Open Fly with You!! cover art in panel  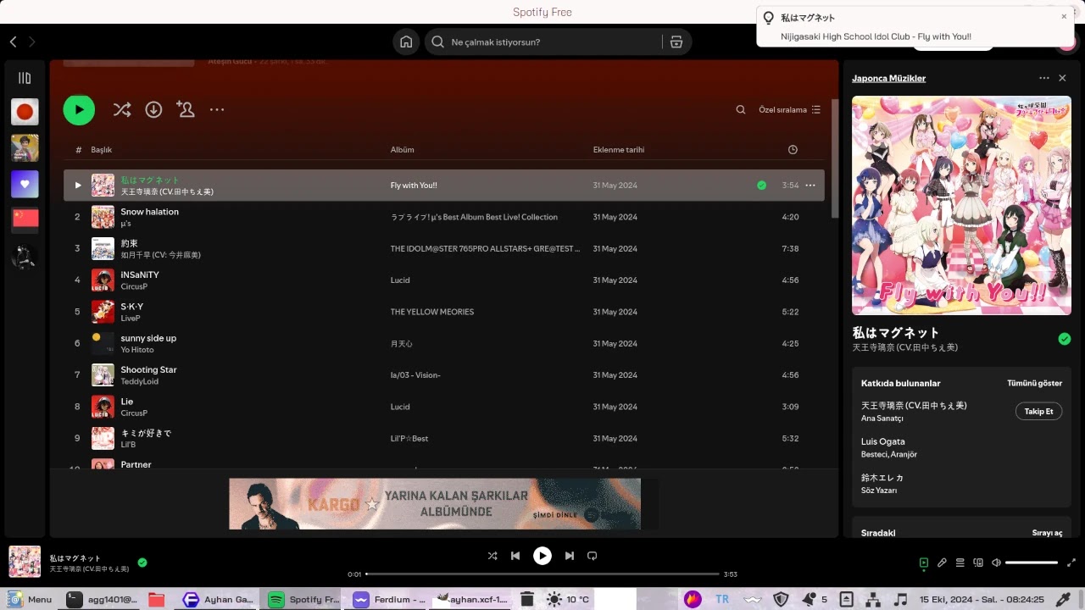[x=961, y=205]
